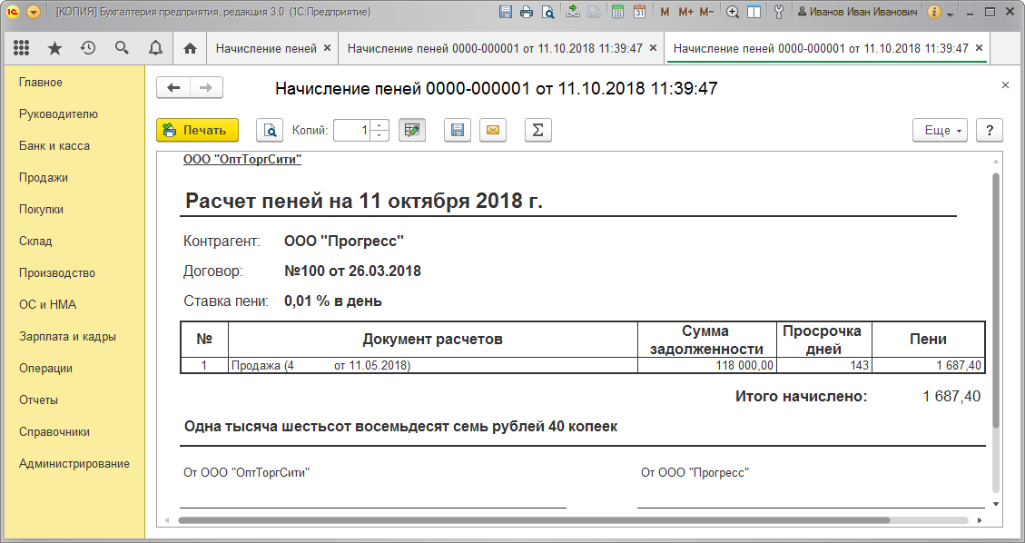
Task: Click the vertical scrollbar of the document
Action: [996, 301]
